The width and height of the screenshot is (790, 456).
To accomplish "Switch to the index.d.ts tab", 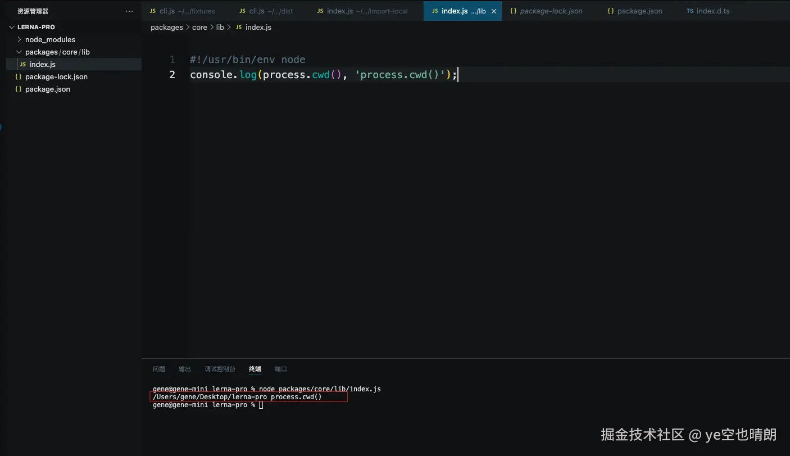I will (x=708, y=11).
